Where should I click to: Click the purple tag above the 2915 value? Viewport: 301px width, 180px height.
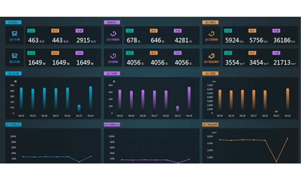coord(79,31)
